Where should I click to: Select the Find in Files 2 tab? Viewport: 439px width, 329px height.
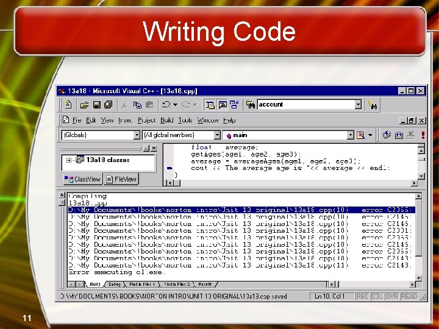(177, 285)
